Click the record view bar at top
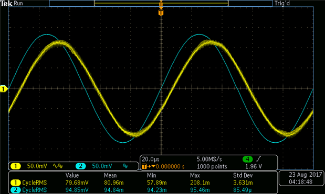 161,3
